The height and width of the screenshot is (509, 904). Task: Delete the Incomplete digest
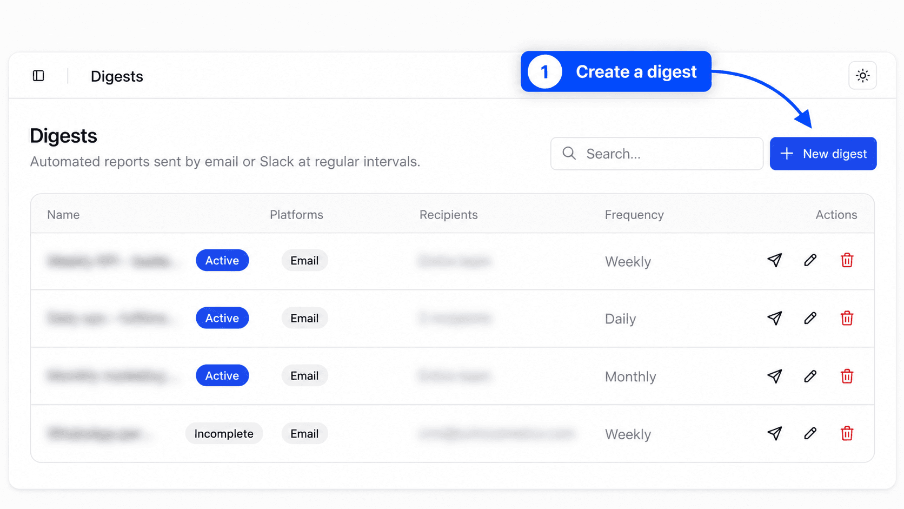(x=847, y=433)
